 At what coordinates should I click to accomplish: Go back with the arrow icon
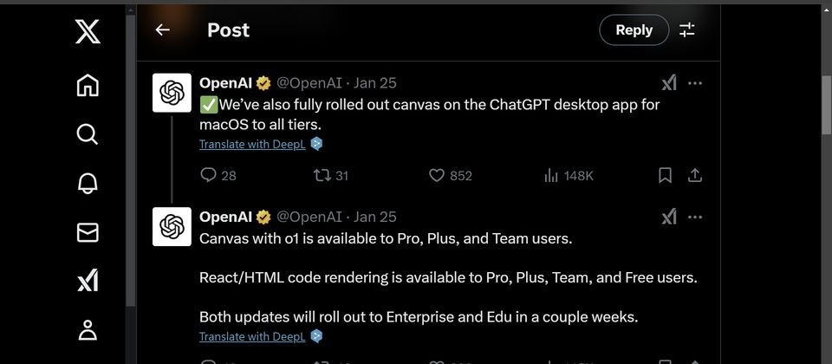(162, 30)
